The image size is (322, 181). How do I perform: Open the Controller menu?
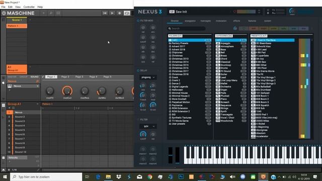[x=29, y=7]
